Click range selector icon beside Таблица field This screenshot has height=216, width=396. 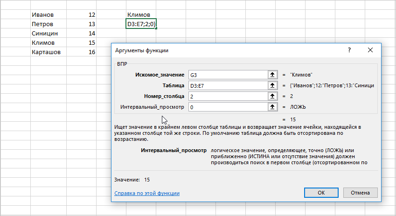[272, 85]
